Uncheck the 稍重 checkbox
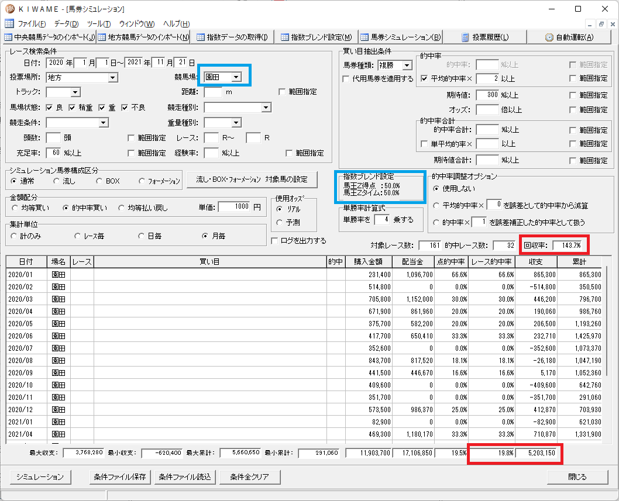This screenshot has height=501, width=619. coord(72,108)
